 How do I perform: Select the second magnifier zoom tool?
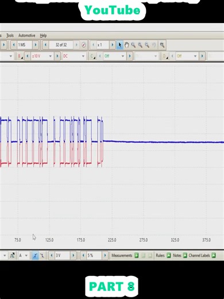[140, 45]
